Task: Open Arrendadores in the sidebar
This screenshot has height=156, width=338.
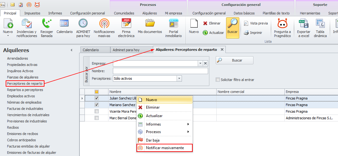Action: [17, 58]
